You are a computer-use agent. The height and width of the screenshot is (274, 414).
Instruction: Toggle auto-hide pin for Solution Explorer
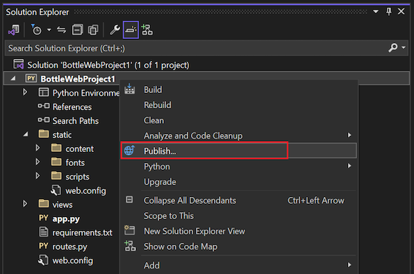[x=389, y=12]
